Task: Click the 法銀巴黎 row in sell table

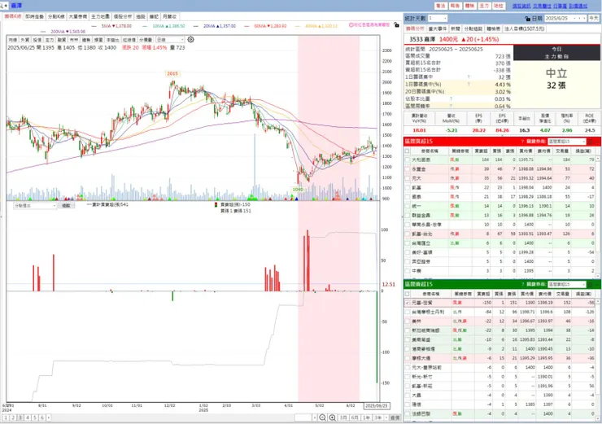Action: click(x=500, y=413)
